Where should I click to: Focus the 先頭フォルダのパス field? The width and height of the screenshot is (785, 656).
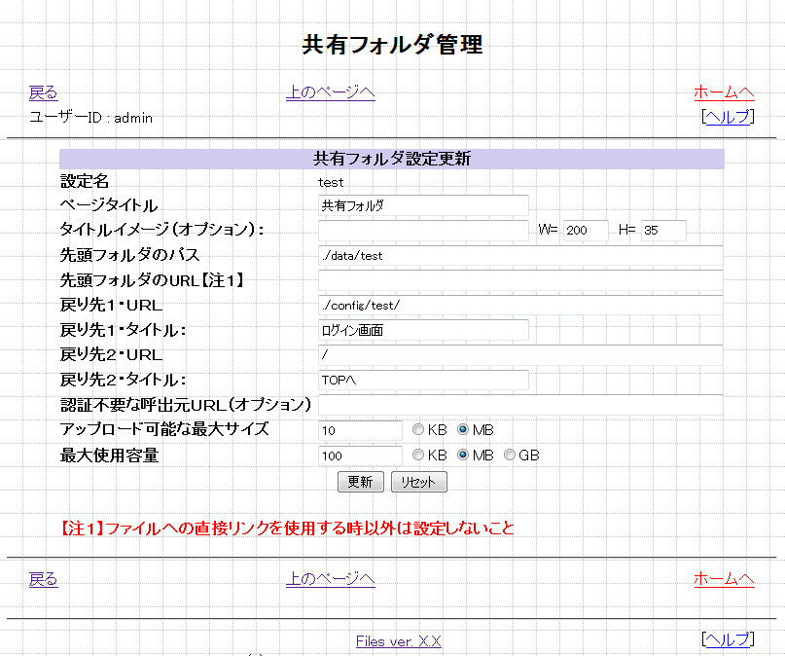tap(520, 256)
